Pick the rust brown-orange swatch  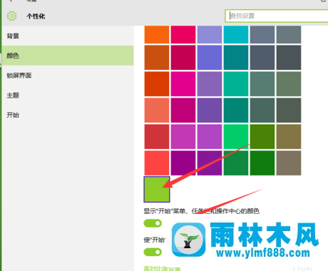click(x=157, y=58)
